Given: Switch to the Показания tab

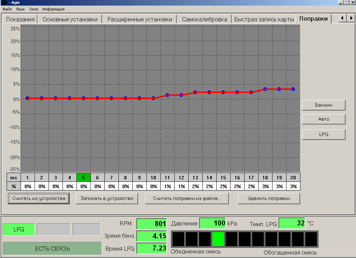Looking at the screenshot, I should (20, 19).
